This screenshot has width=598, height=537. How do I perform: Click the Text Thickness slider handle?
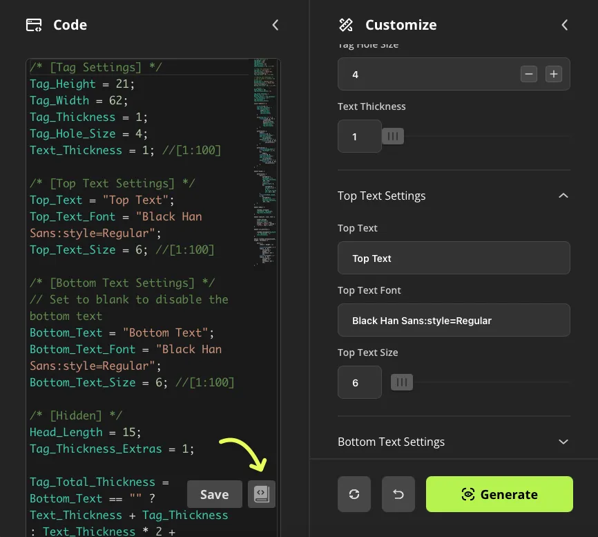pos(392,136)
